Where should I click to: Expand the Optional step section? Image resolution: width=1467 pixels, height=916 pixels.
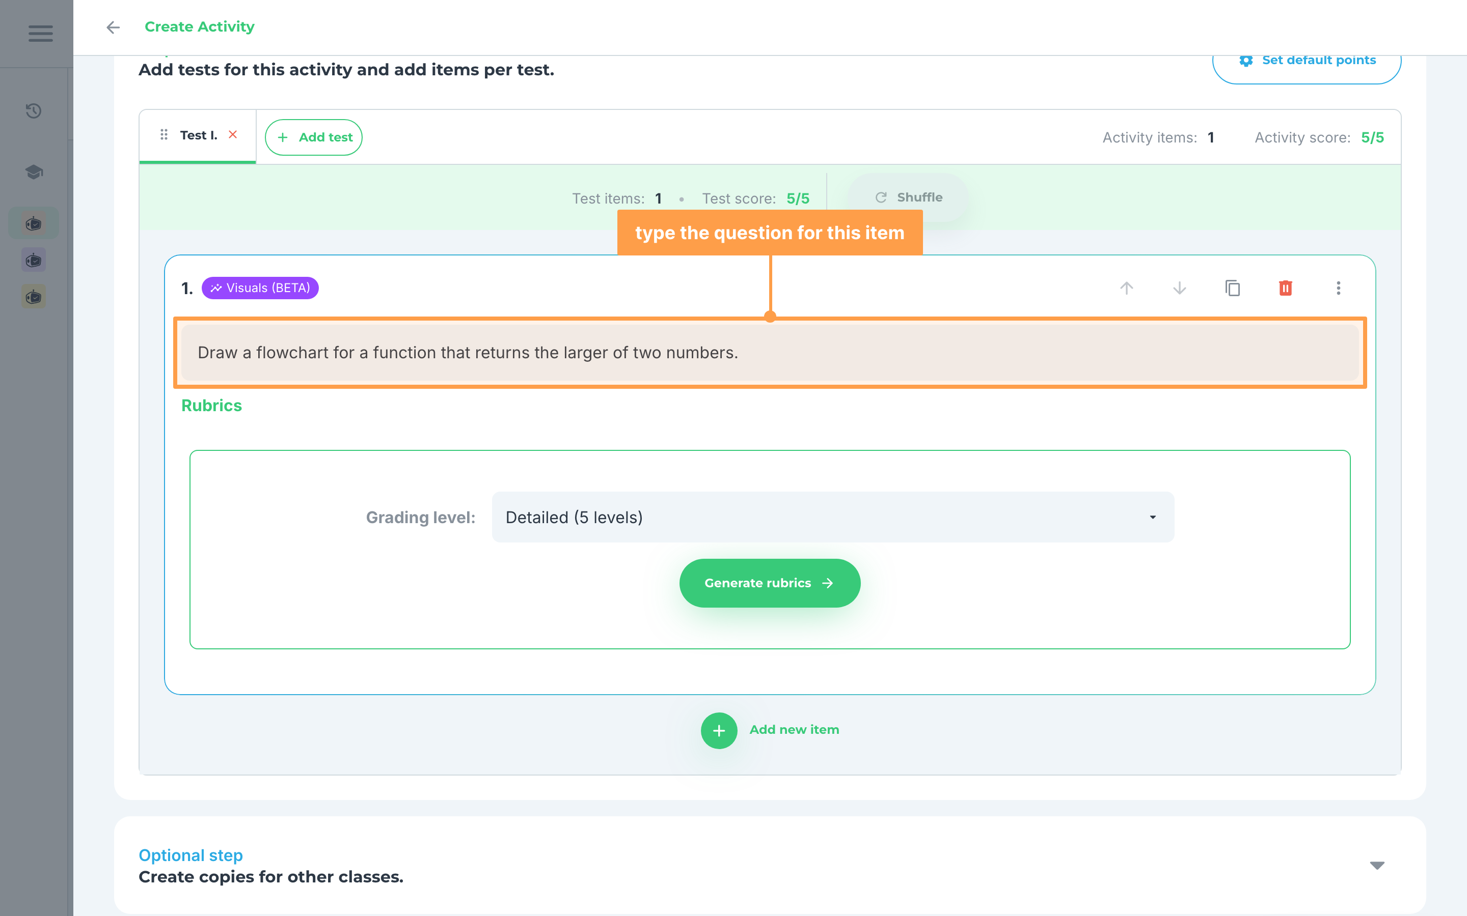tap(1377, 865)
